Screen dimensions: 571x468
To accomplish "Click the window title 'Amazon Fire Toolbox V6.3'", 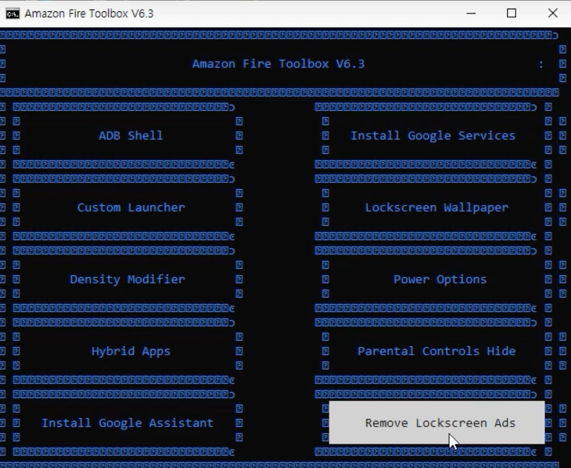I will click(x=89, y=13).
